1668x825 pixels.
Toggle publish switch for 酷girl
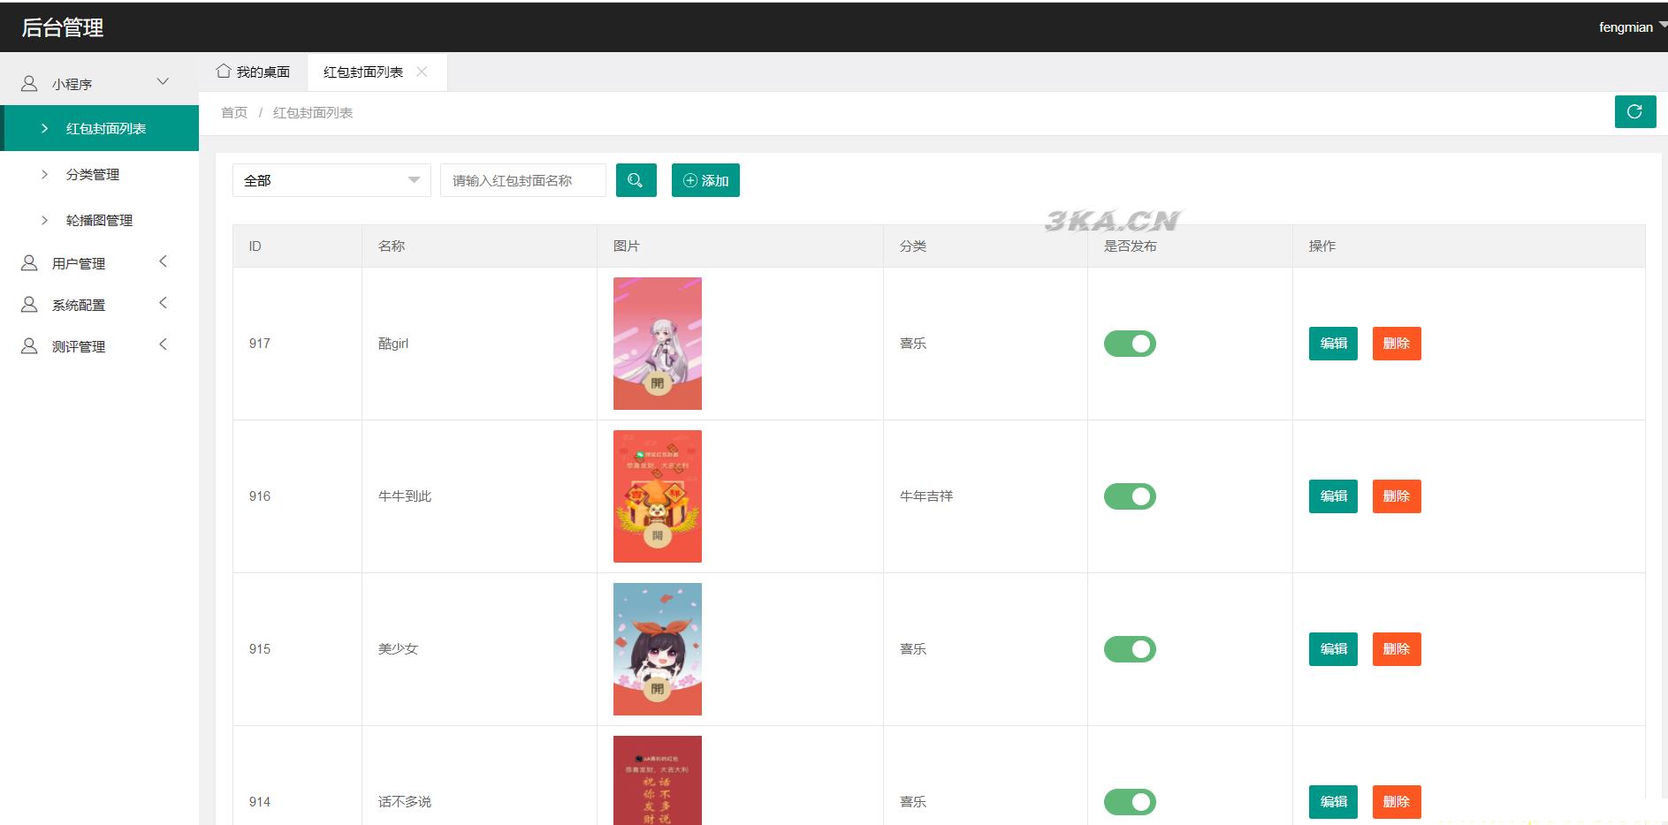1130,344
